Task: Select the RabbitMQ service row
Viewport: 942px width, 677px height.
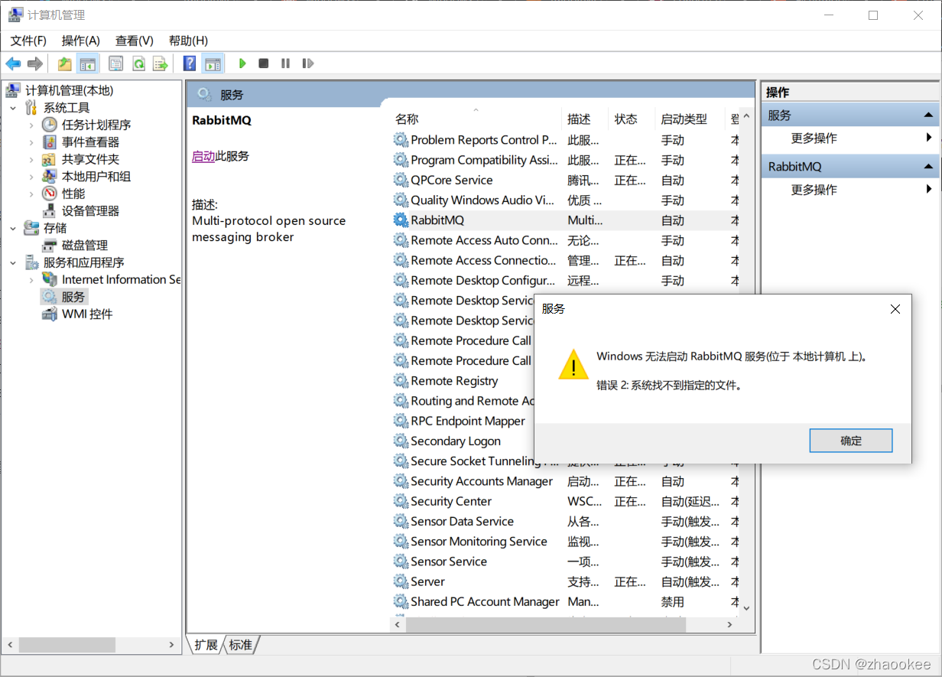Action: [x=437, y=220]
